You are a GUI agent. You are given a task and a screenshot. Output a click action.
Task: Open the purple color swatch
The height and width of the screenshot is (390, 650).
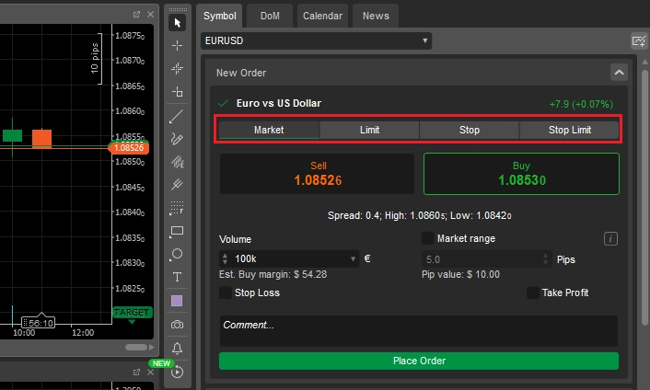point(177,301)
